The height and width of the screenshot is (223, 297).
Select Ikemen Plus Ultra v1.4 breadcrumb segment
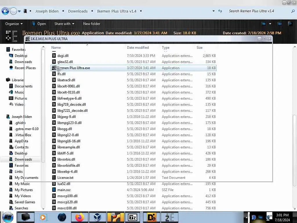pyautogui.click(x=117, y=11)
